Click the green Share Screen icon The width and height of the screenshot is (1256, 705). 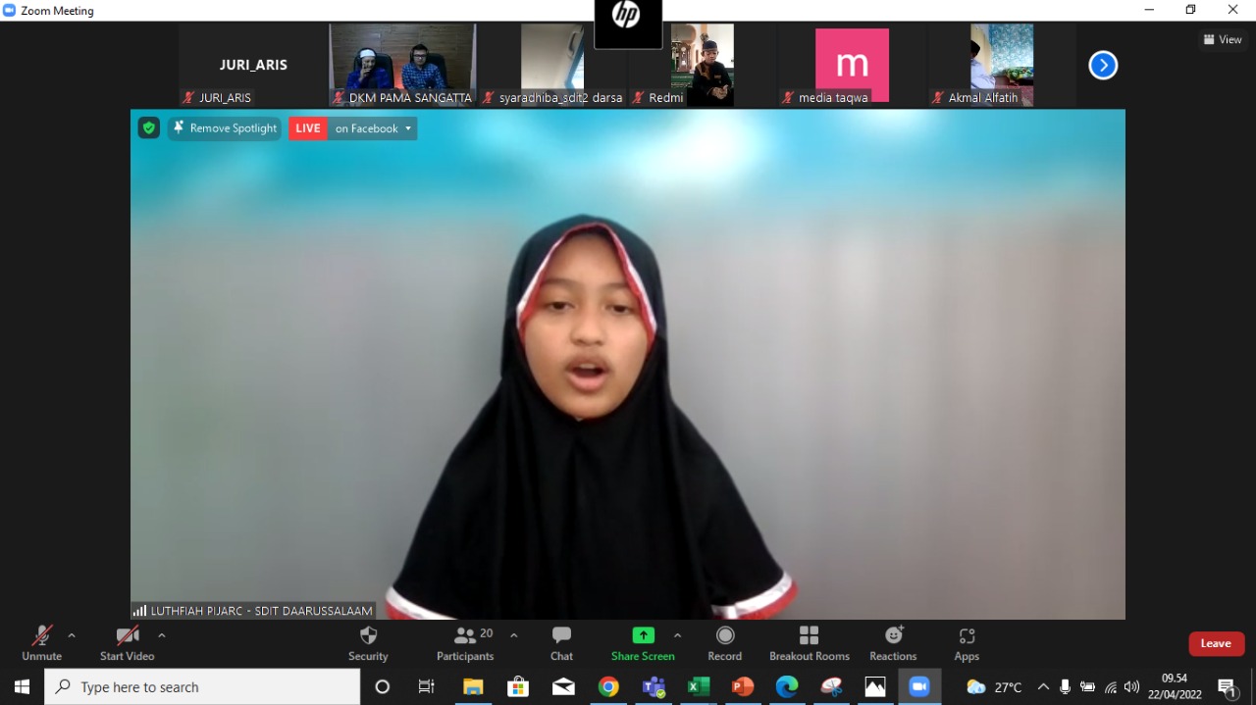(643, 635)
